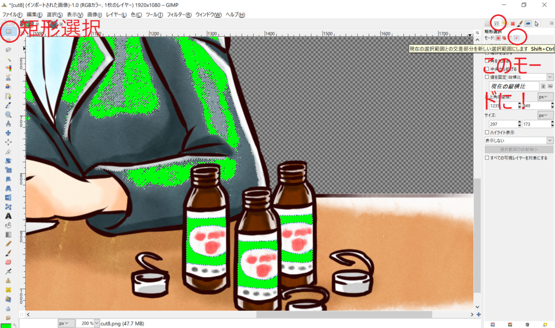Open status bar px unit dropdown
The height and width of the screenshot is (328, 555).
67,323
